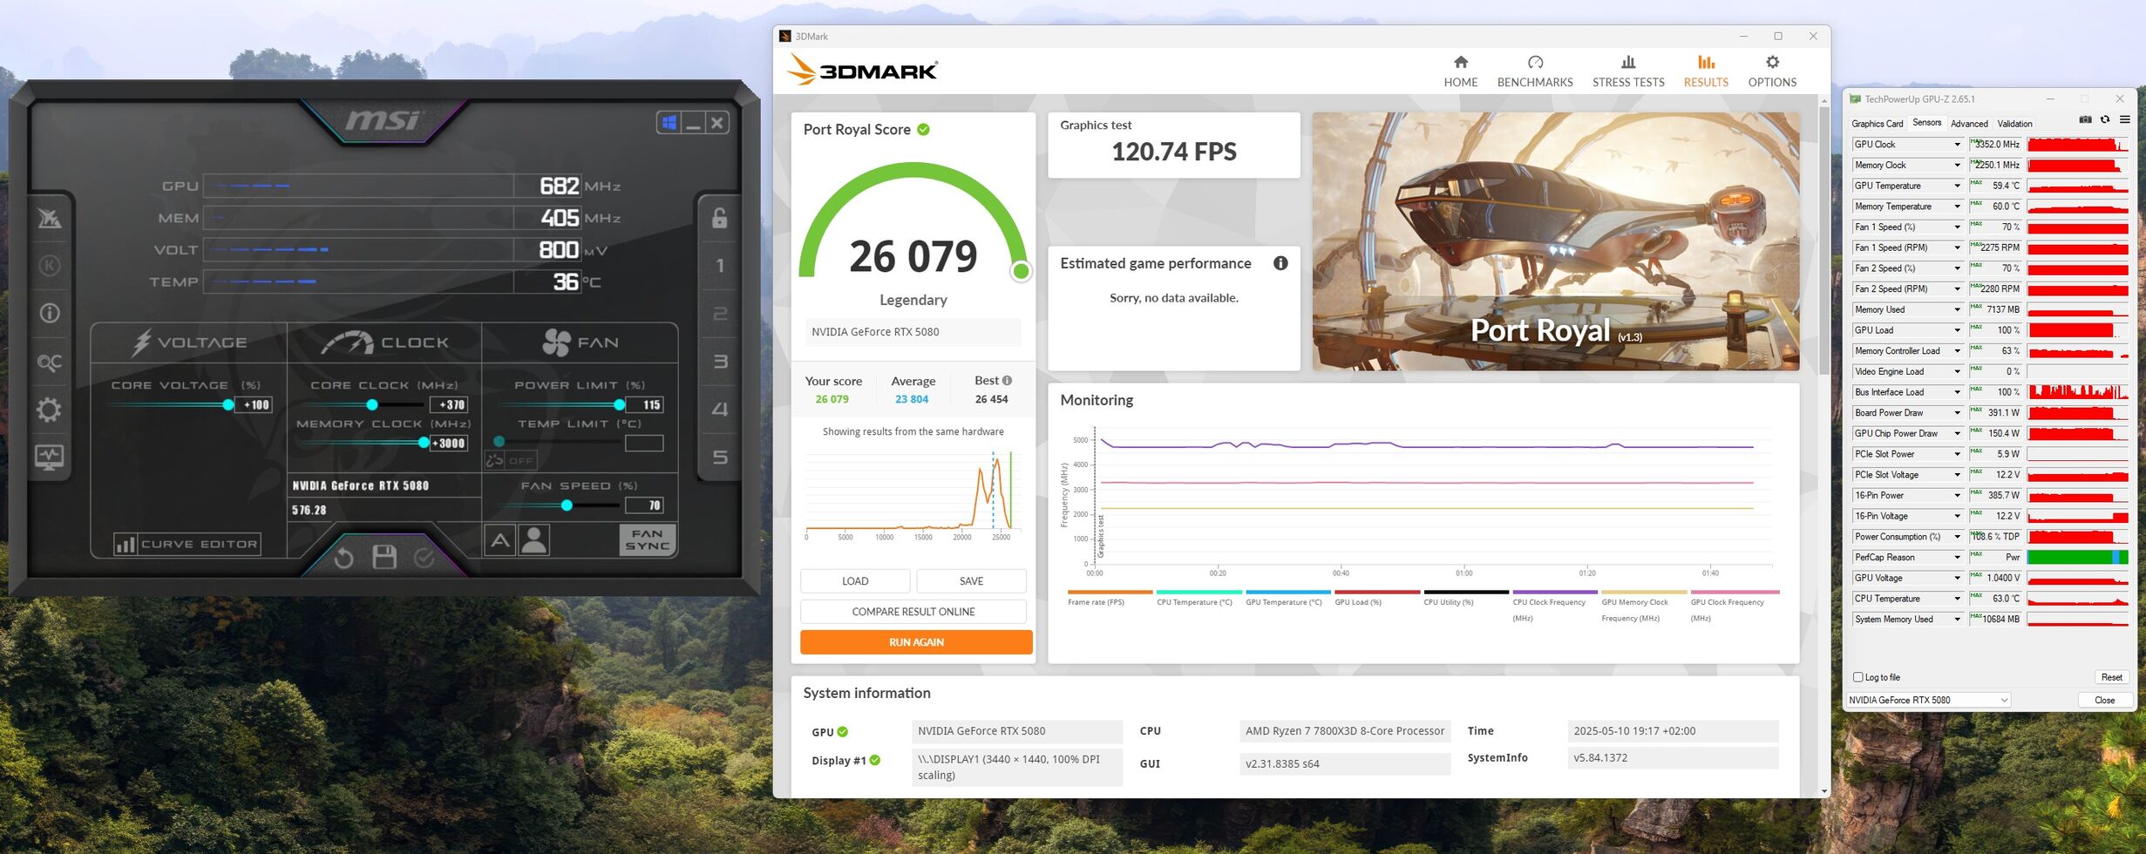This screenshot has width=2146, height=854.
Task: Toggle user-defined fan control icon
Action: point(533,540)
